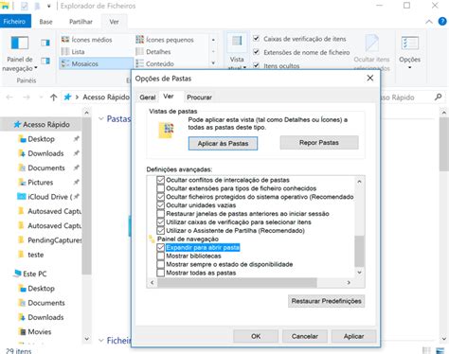Toggle Caixas de verificação de itens in the ribbon
Image resolution: width=449 pixels, height=354 pixels.
click(x=257, y=39)
